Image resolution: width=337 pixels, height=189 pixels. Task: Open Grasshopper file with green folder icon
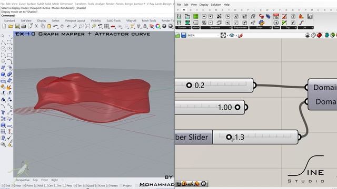click(177, 35)
